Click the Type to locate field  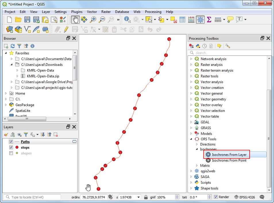pyautogui.click(x=32, y=197)
